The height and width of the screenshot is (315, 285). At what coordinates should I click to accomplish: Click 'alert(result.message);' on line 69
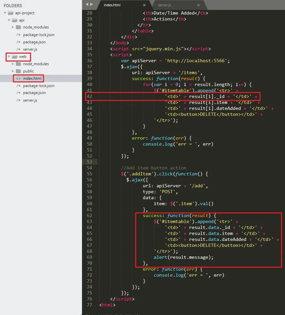click(x=183, y=257)
